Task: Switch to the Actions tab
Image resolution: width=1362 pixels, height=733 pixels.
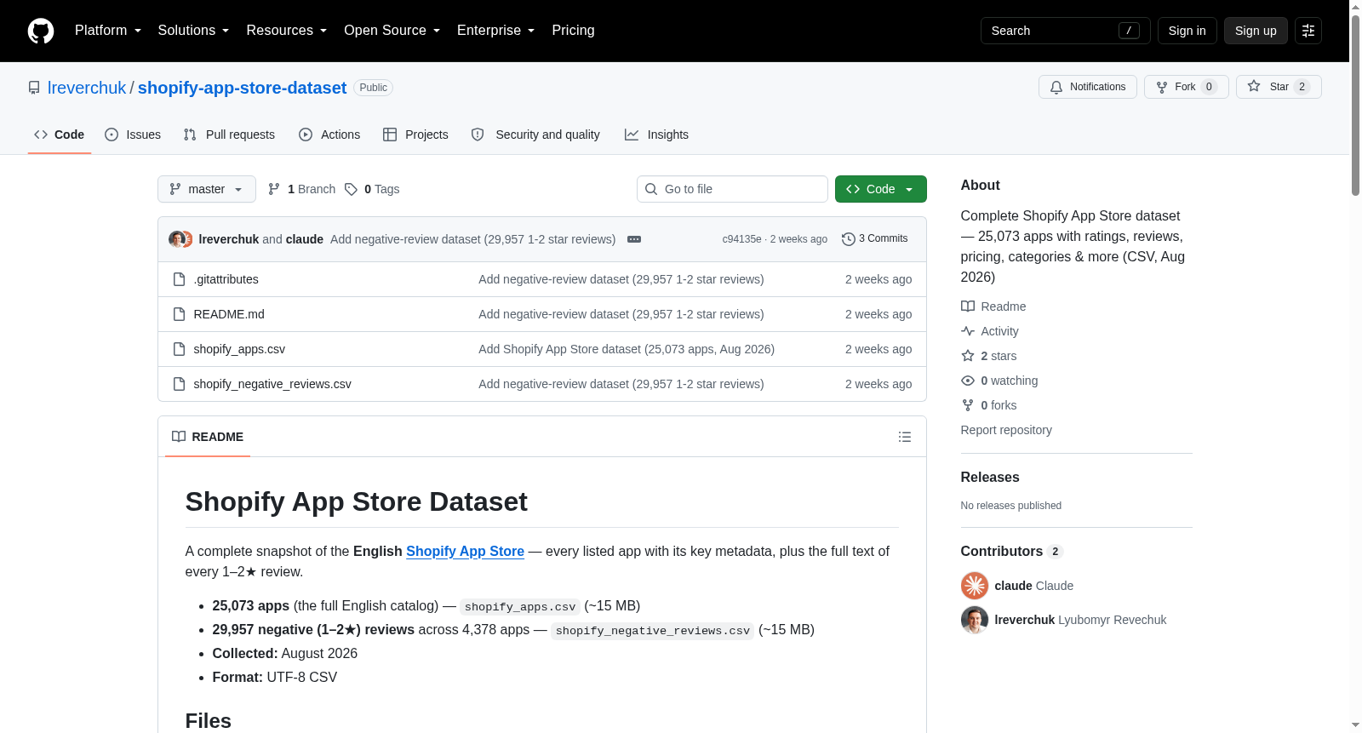Action: [x=329, y=135]
